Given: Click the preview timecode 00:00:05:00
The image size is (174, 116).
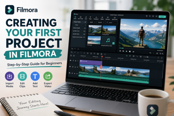Looking at the screenshot, I should click(x=160, y=50).
